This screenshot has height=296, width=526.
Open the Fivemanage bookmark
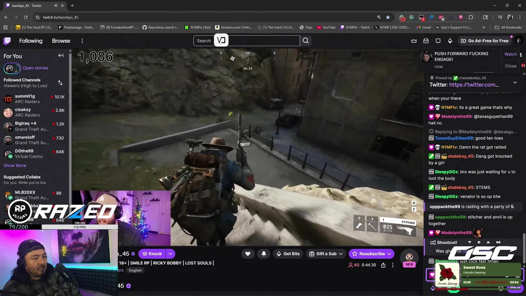point(76,28)
